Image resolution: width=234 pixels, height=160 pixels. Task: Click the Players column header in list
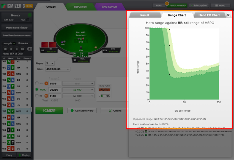point(27,58)
